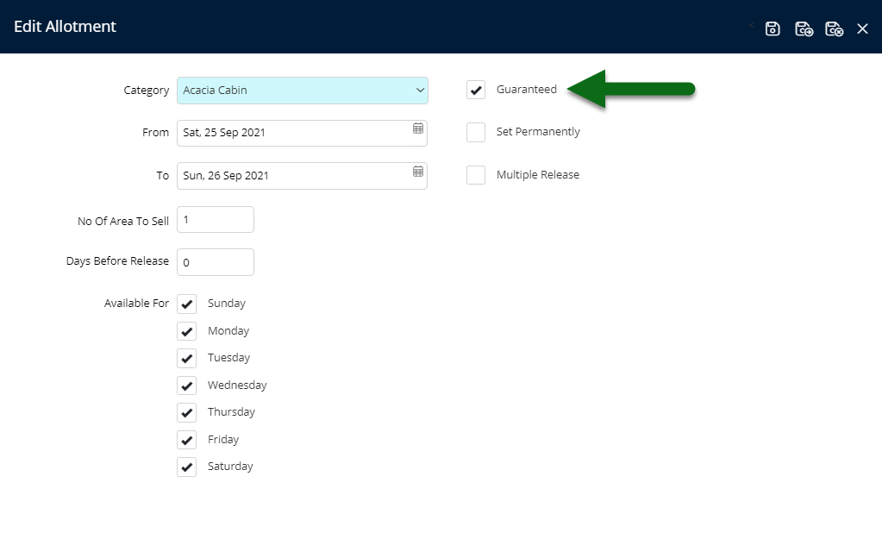
Task: Enable the Set Permanently checkbox
Action: tap(476, 132)
